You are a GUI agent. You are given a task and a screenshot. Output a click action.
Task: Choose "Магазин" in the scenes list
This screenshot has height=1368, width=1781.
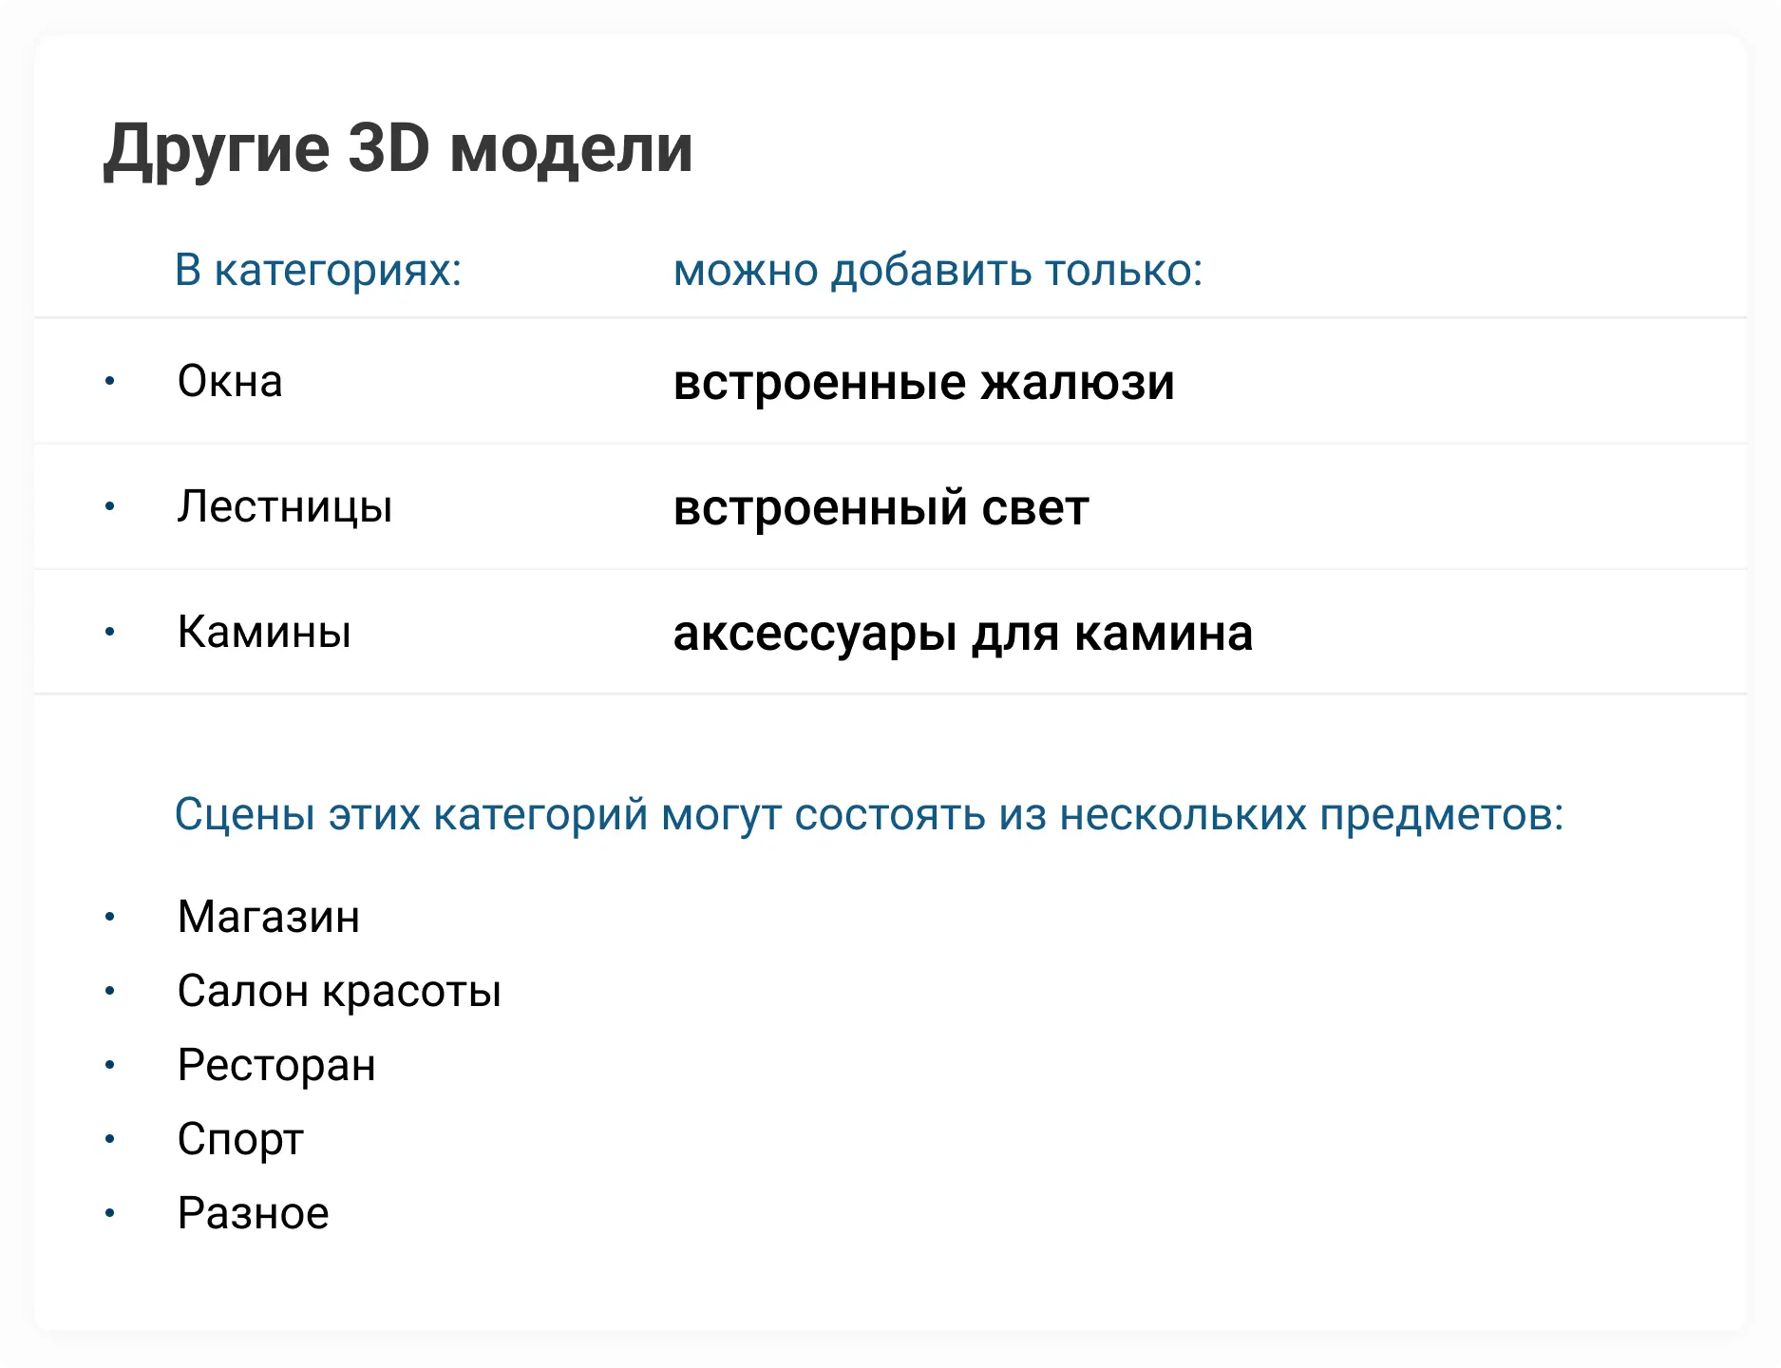coord(269,917)
